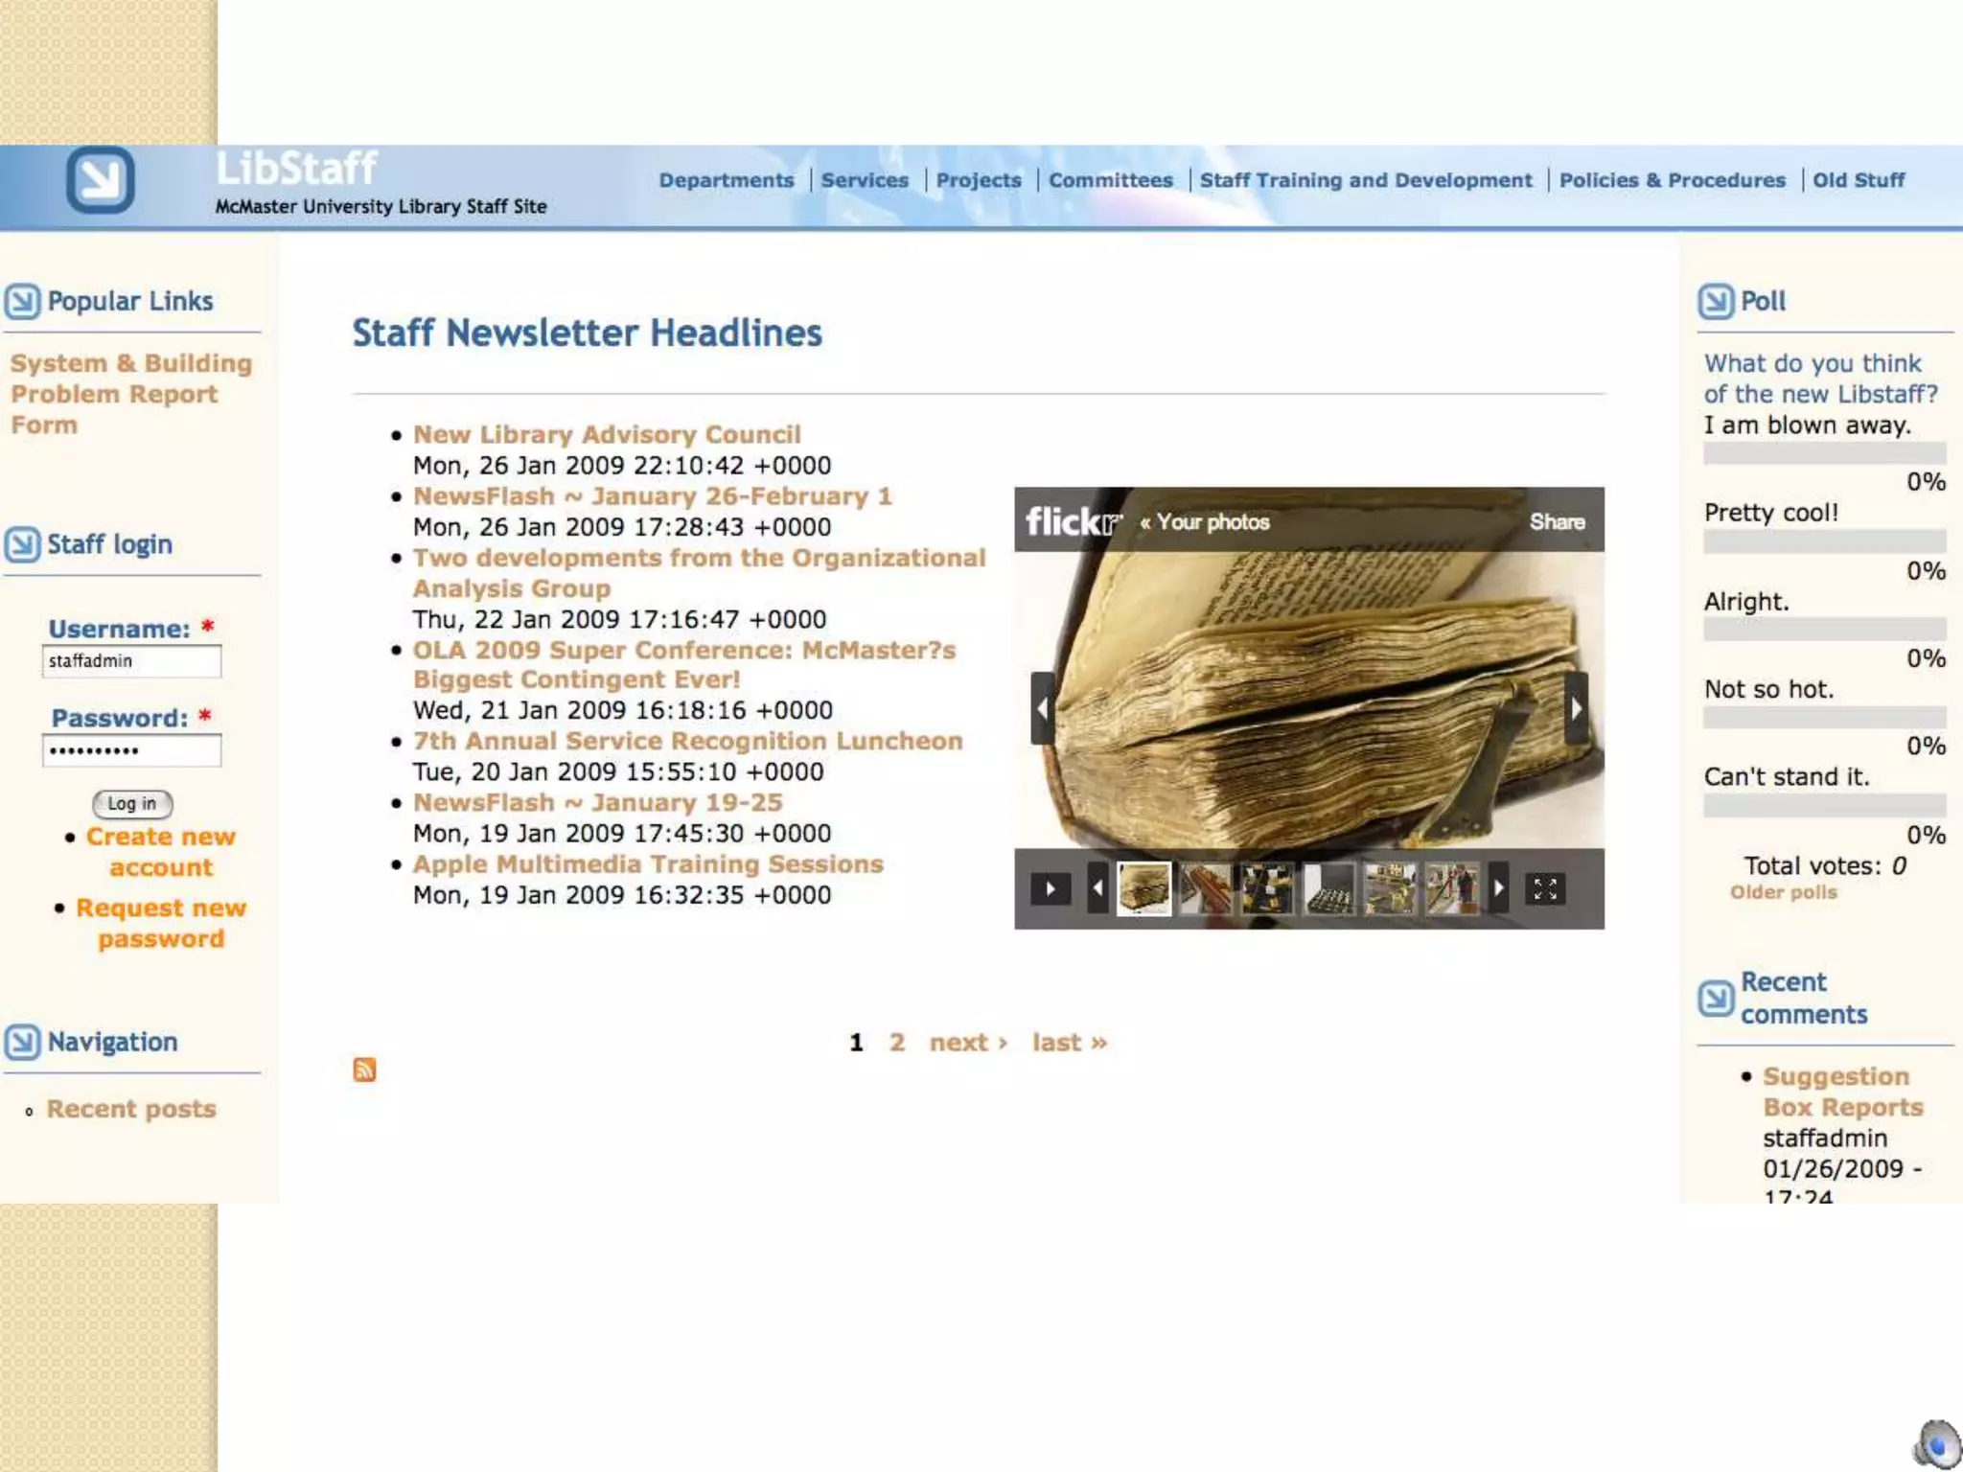Go to previous Flickr photo arrow

[x=1043, y=708]
